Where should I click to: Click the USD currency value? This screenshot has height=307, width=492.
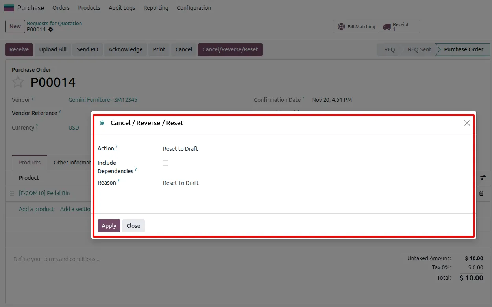tap(74, 128)
